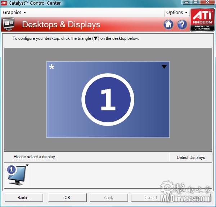Screen dimensions: 216x207
Task: Confirm with the OK button
Action: (x=67, y=198)
